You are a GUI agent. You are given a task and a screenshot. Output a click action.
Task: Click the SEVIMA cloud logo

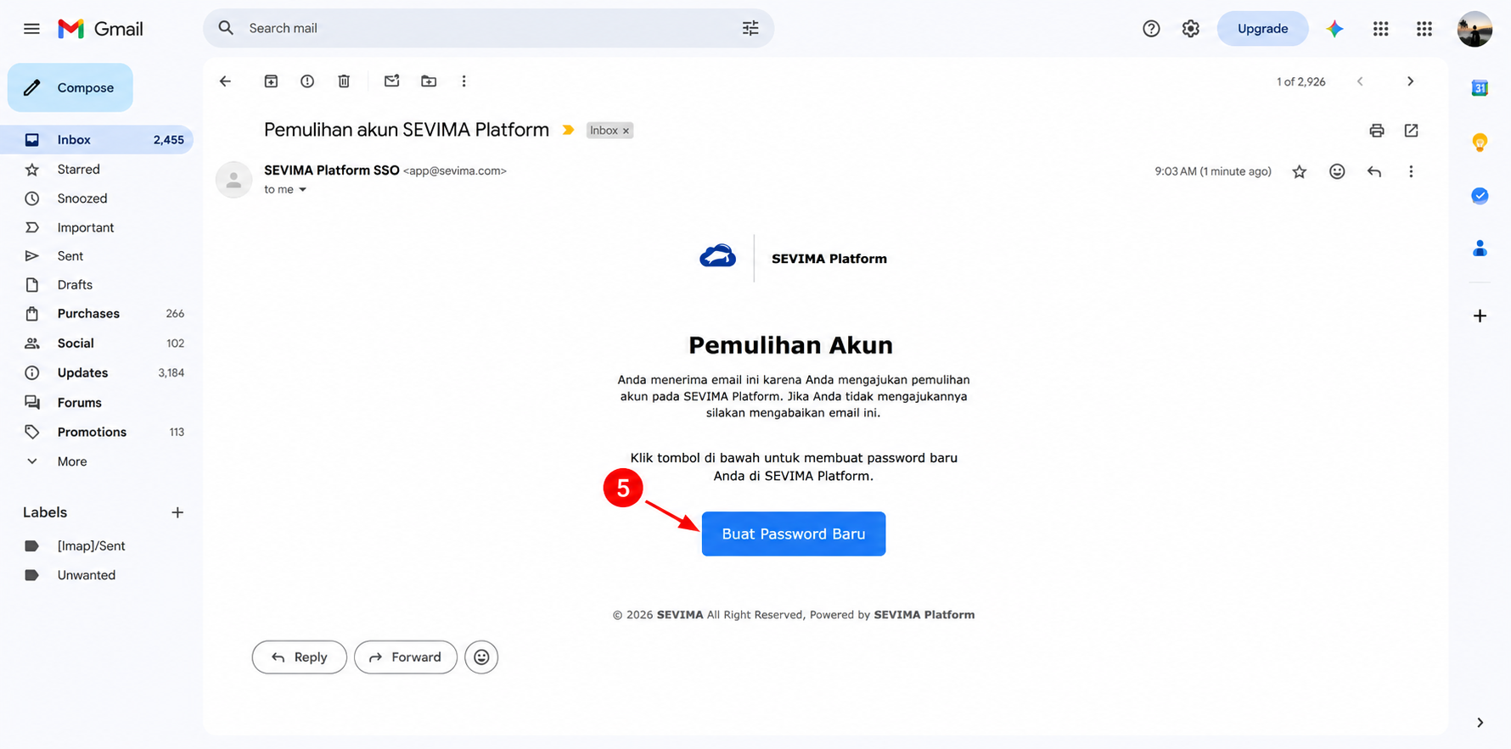(718, 256)
